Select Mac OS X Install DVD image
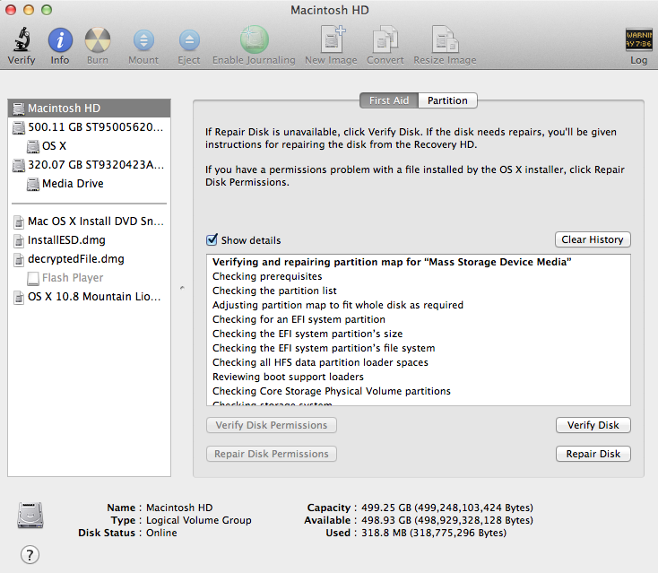 (89, 221)
